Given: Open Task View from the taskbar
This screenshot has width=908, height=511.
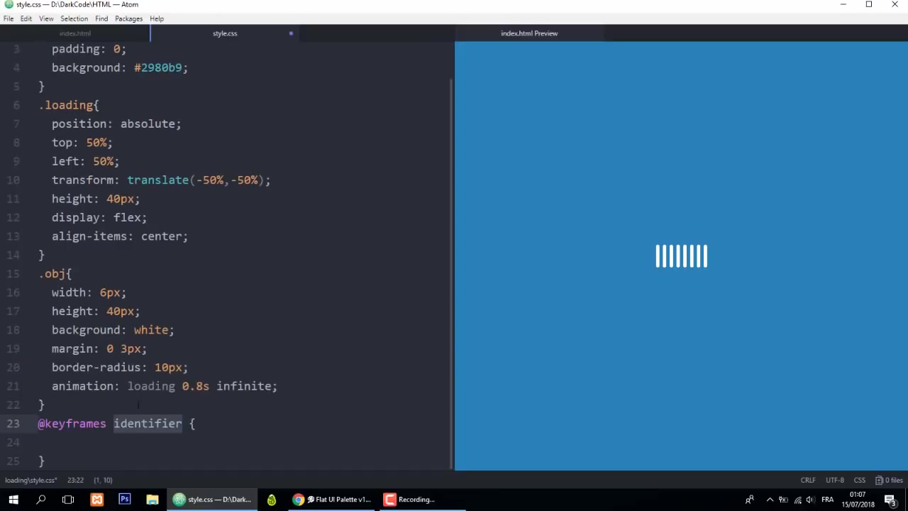Looking at the screenshot, I should (x=68, y=499).
